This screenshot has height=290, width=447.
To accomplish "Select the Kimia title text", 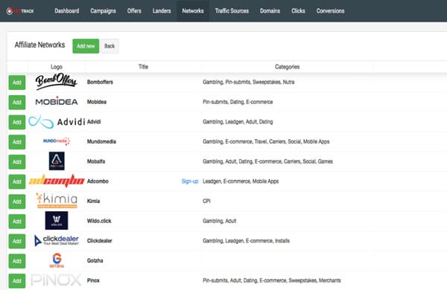I will pos(93,201).
